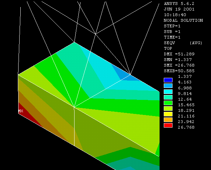Select the red legend color swatch

(x=168, y=125)
